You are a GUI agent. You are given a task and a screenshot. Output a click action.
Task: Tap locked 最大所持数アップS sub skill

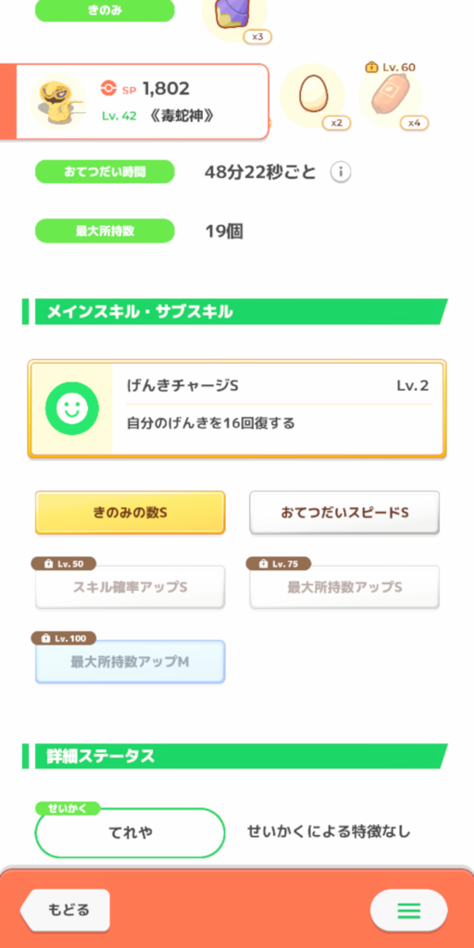tap(344, 586)
